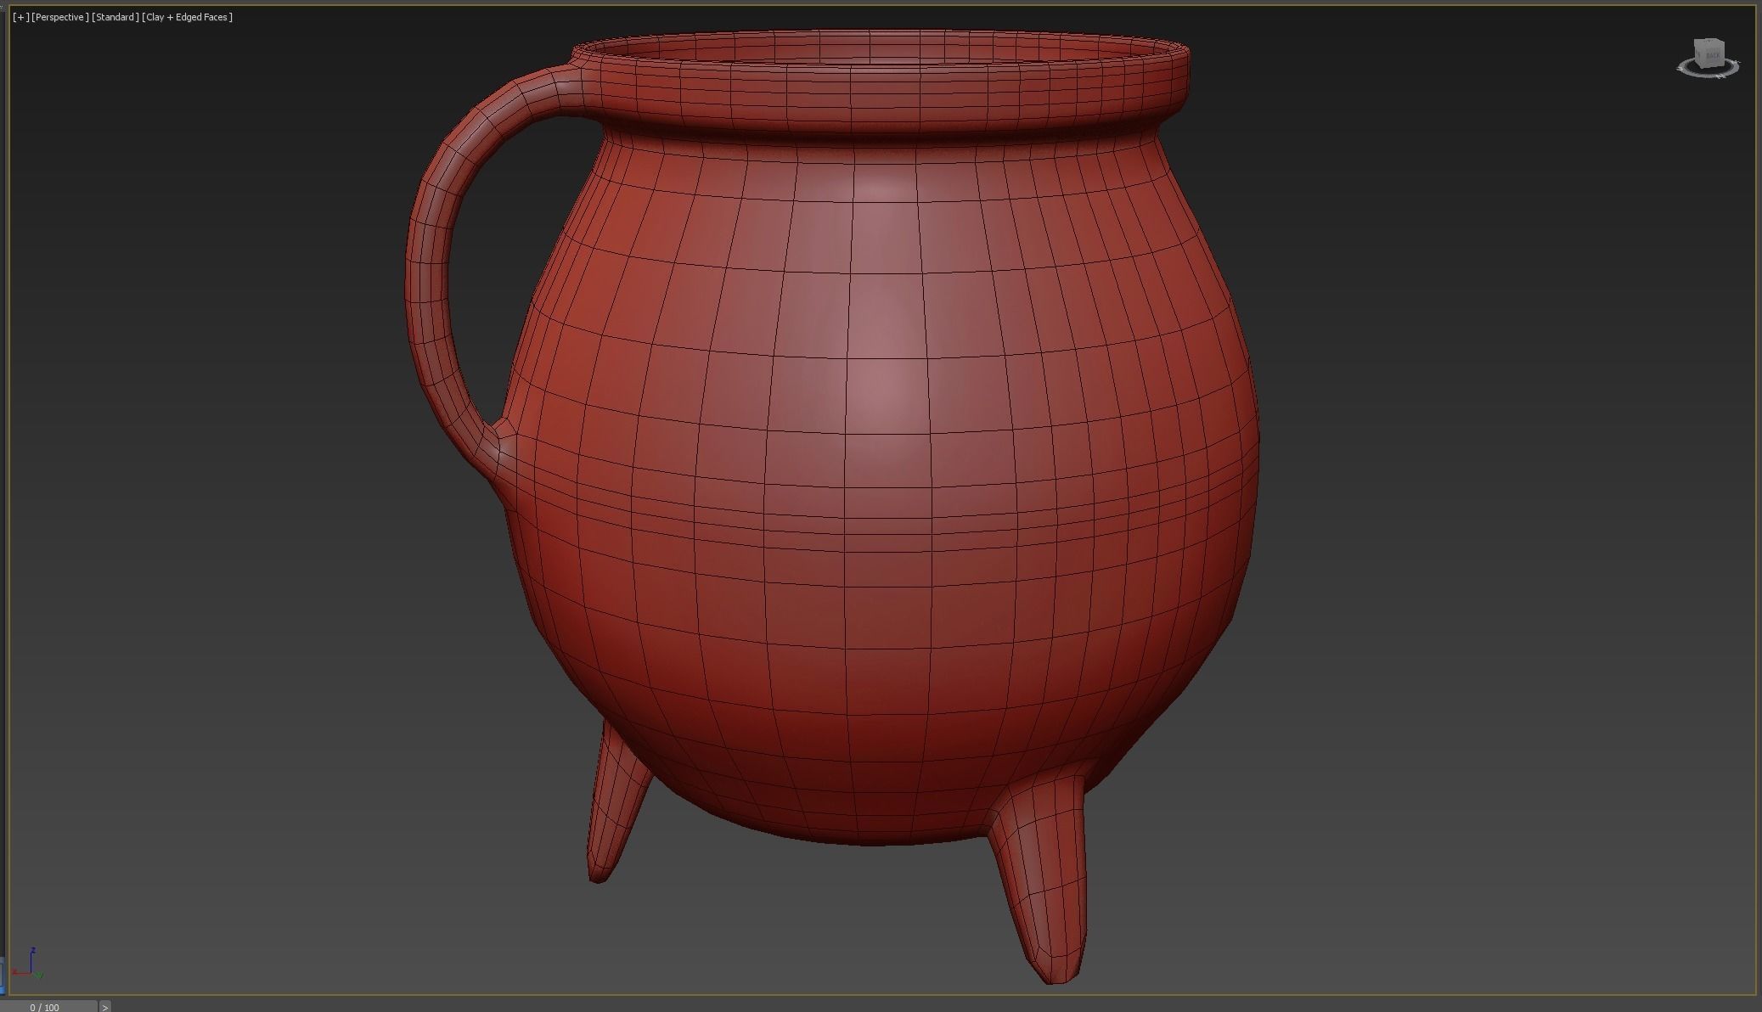Select the cauldron's left leg
Image resolution: width=1762 pixels, height=1012 pixels.
pyautogui.click(x=613, y=807)
